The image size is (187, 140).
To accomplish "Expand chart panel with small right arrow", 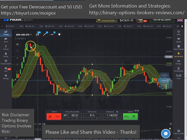I will pyautogui.click(x=171, y=85).
